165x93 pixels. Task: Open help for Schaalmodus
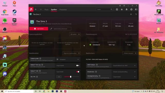(96, 72)
